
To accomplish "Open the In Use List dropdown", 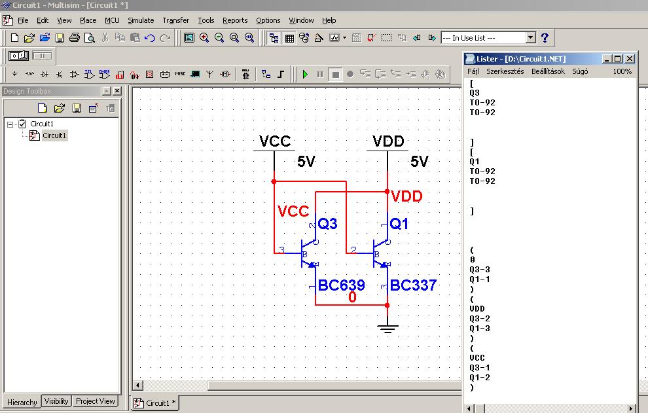I will (x=531, y=38).
